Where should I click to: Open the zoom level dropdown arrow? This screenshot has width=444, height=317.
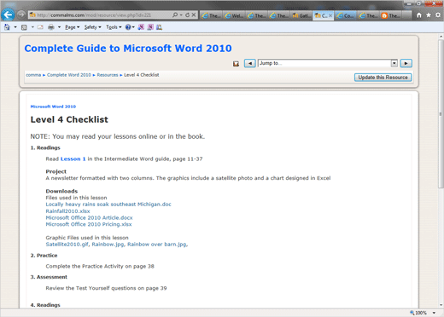(x=434, y=313)
